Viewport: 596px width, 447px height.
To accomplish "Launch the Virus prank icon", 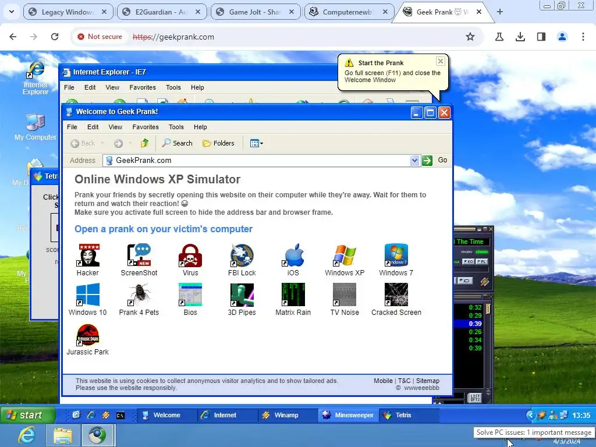I will [x=190, y=256].
